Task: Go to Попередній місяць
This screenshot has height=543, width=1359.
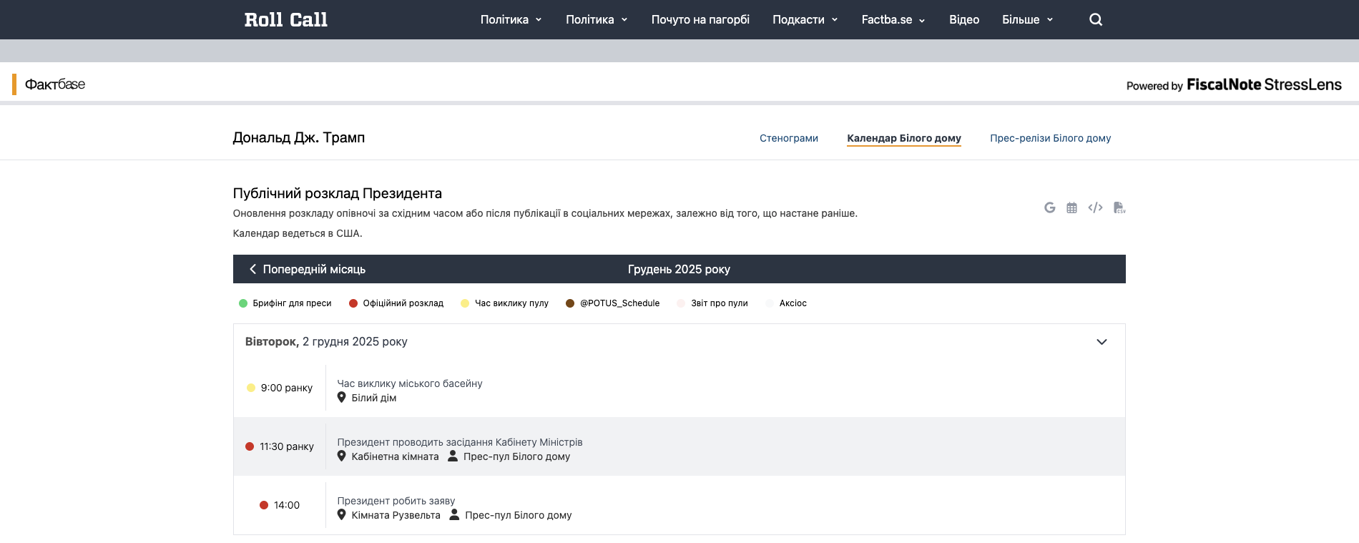Action: [x=308, y=269]
